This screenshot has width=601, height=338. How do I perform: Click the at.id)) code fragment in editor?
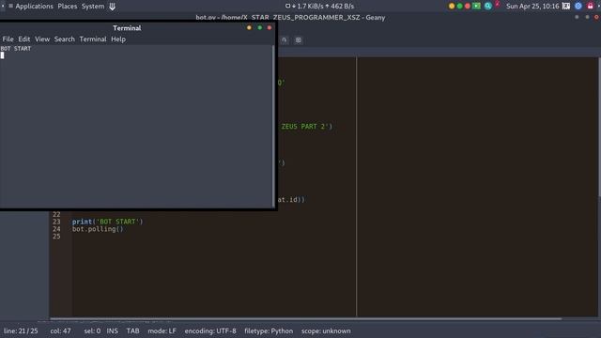[291, 200]
